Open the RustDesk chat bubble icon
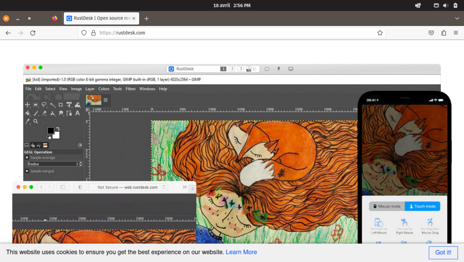This screenshot has width=464, height=262. point(267,69)
